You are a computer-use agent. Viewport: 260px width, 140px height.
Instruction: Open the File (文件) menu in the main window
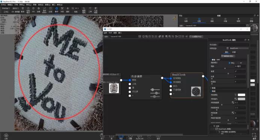coord(3,5)
